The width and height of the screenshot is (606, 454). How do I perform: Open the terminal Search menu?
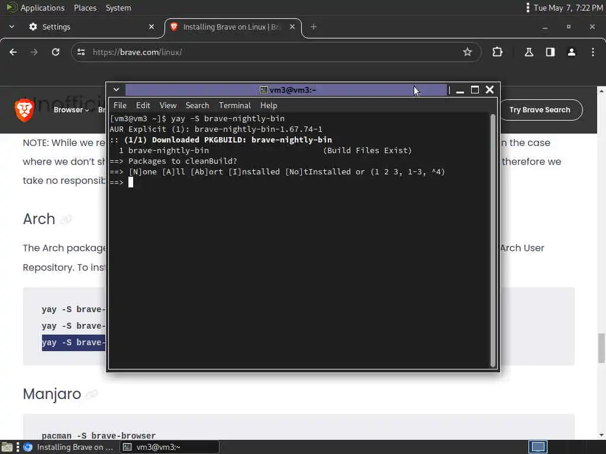click(197, 105)
